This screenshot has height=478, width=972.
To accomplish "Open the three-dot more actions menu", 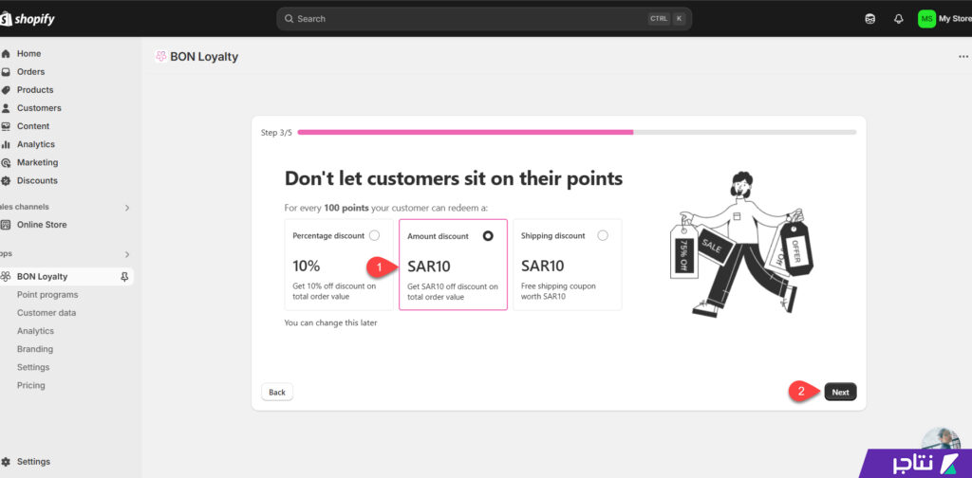I will pos(963,56).
